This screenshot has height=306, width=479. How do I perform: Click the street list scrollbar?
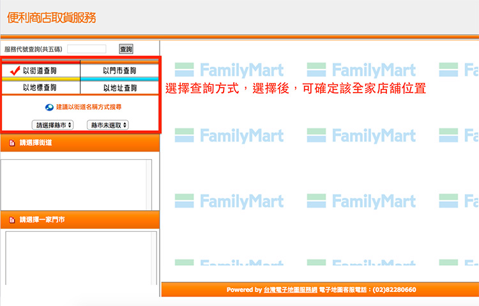(149, 185)
